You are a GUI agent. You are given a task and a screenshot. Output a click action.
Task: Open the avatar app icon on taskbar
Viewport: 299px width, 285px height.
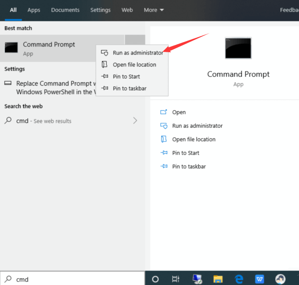coord(280,279)
